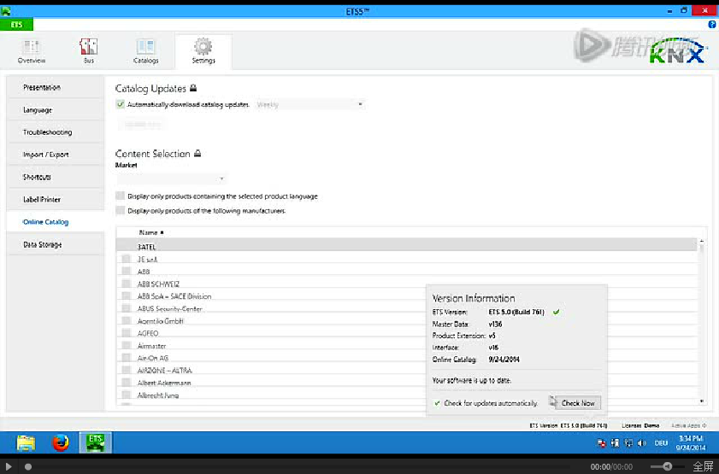The height and width of the screenshot is (474, 719).
Task: Click the Settings gear icon
Action: tap(203, 47)
